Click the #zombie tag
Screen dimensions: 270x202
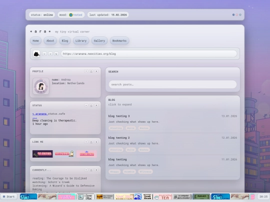point(129,172)
